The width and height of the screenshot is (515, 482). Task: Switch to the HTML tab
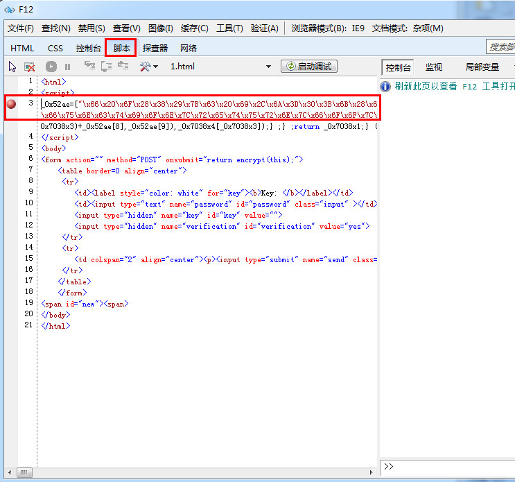[22, 49]
